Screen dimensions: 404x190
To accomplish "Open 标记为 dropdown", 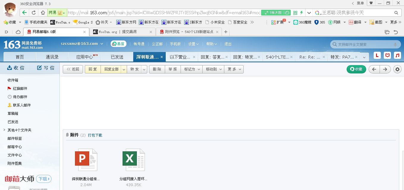I will point(192,69).
